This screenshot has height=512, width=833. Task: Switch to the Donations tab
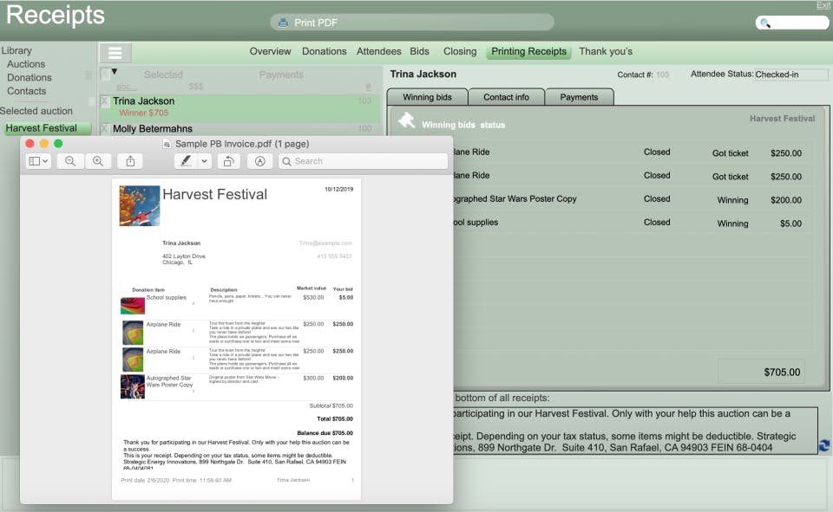tap(324, 51)
